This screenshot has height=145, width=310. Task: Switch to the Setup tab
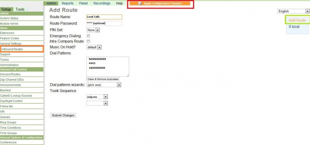[x=7, y=9]
